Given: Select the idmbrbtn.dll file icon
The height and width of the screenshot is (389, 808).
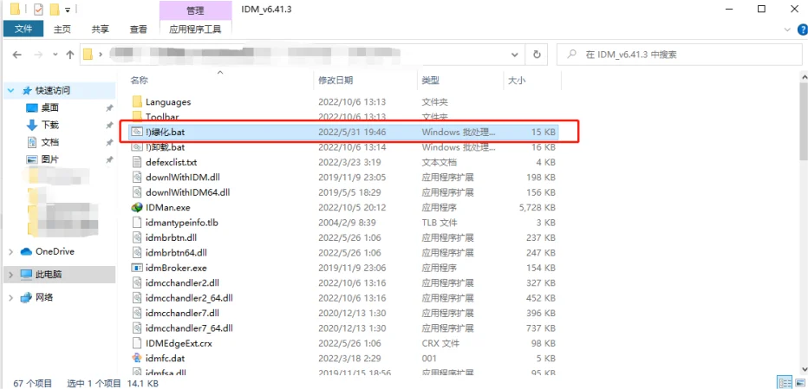Looking at the screenshot, I should [137, 237].
